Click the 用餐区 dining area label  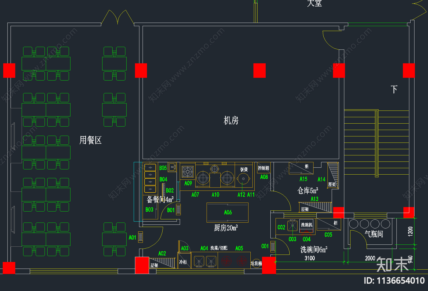tap(90, 140)
